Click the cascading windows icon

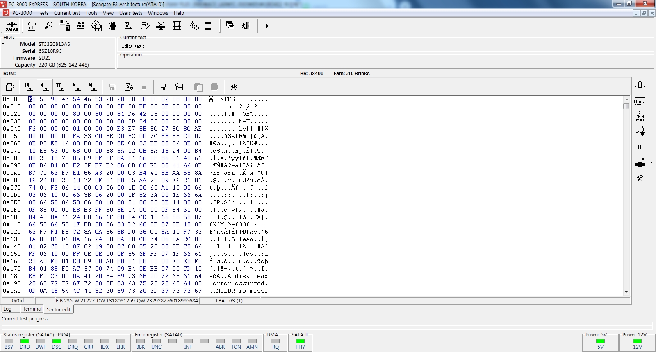[230, 26]
